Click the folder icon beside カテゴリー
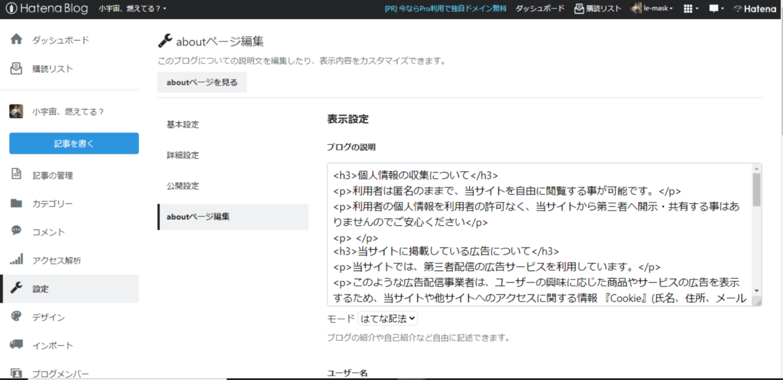Screen dimensions: 783x380 coord(16,203)
